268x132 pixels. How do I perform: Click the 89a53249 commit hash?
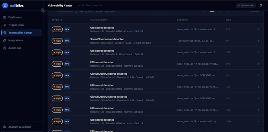(110, 12)
